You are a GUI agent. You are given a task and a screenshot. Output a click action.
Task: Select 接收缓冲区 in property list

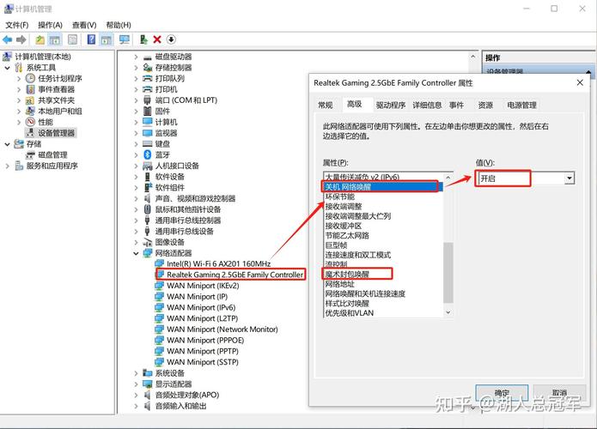click(343, 226)
